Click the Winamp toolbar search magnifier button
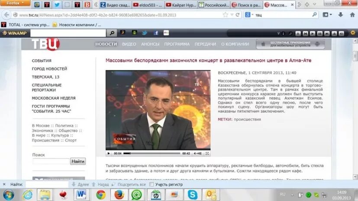Screen dimensions: 358x201 (112, 33)
